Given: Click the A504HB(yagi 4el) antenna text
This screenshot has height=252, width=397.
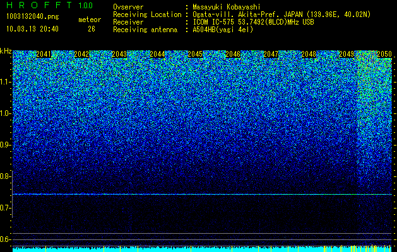Looking at the screenshot, I should pyautogui.click(x=223, y=30).
